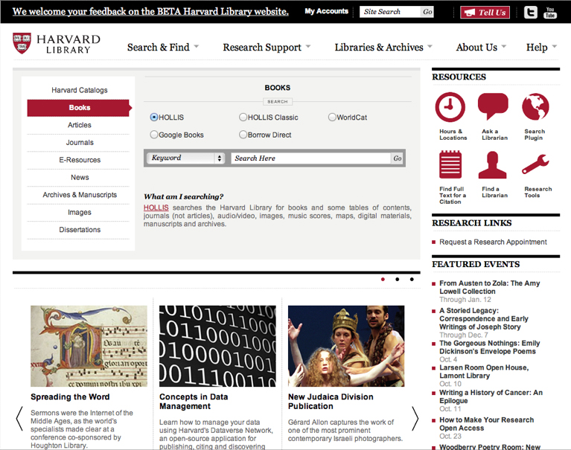Open the Find a Librarian person icon
This screenshot has height=450, width=571.
[492, 165]
